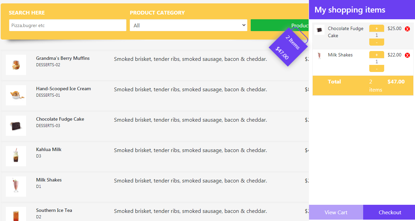The height and width of the screenshot is (221, 415).
Task: Open the Product Category dropdown
Action: [188, 25]
